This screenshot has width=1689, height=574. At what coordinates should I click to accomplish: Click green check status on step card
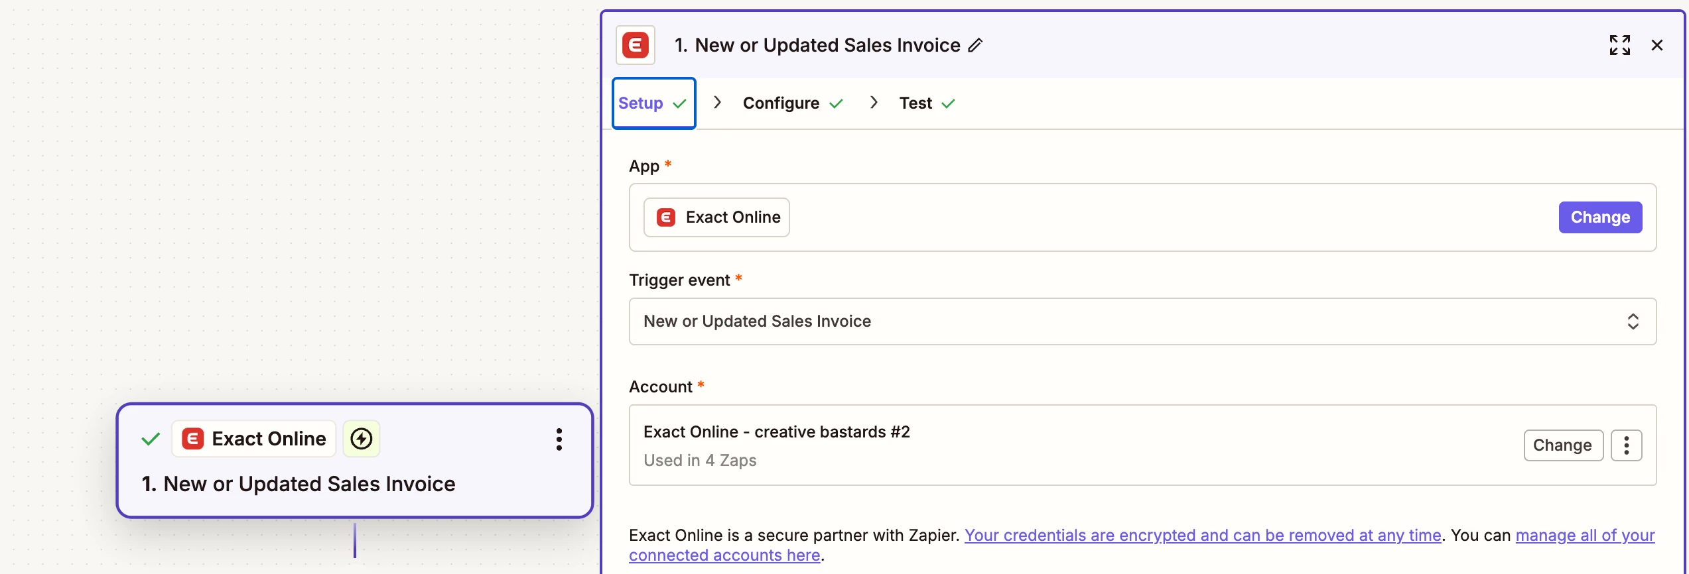pos(151,439)
